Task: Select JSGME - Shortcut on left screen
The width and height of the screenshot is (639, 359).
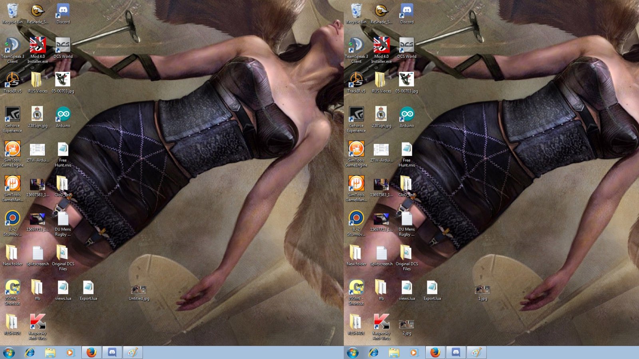Action: point(12,292)
